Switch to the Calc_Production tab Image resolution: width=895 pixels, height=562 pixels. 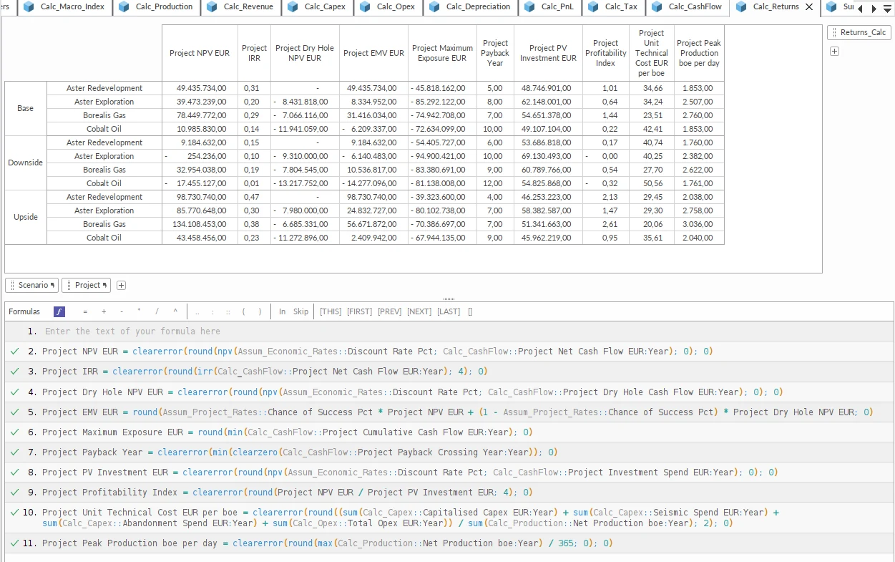[155, 7]
